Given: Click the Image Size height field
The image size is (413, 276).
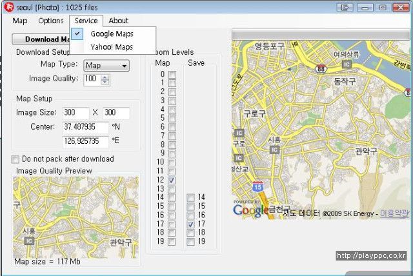Looking at the screenshot, I should coord(116,113).
